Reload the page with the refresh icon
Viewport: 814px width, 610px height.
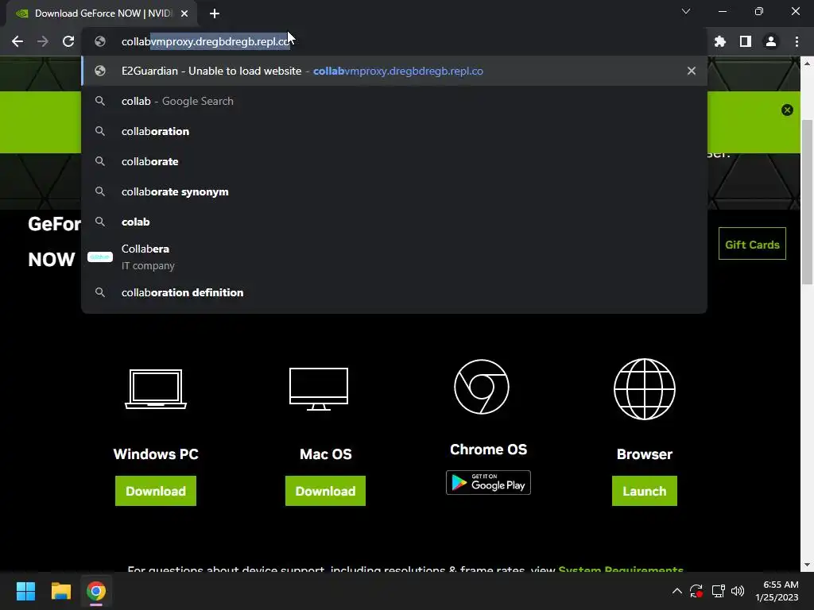68,41
